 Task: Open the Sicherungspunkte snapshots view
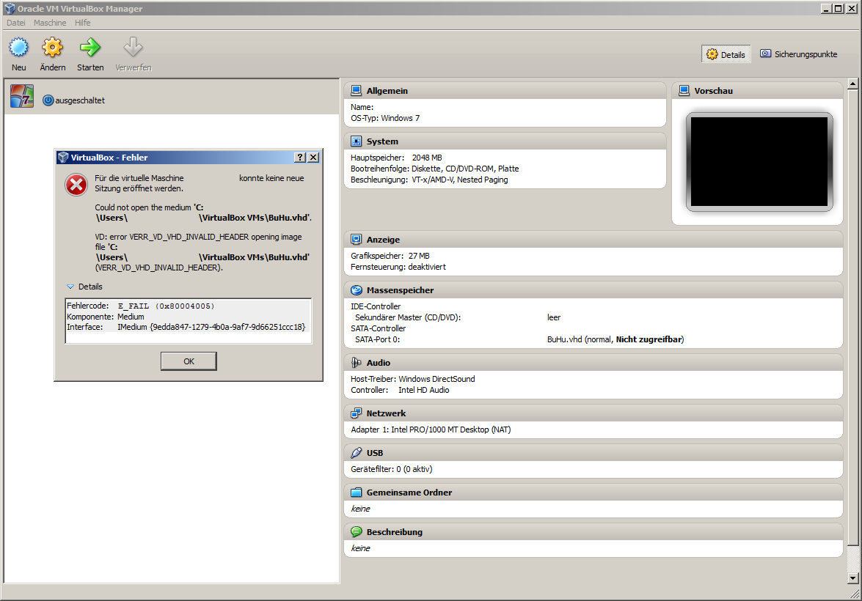pyautogui.click(x=799, y=54)
